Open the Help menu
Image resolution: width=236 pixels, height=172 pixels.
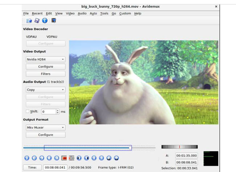pyautogui.click(x=138, y=13)
